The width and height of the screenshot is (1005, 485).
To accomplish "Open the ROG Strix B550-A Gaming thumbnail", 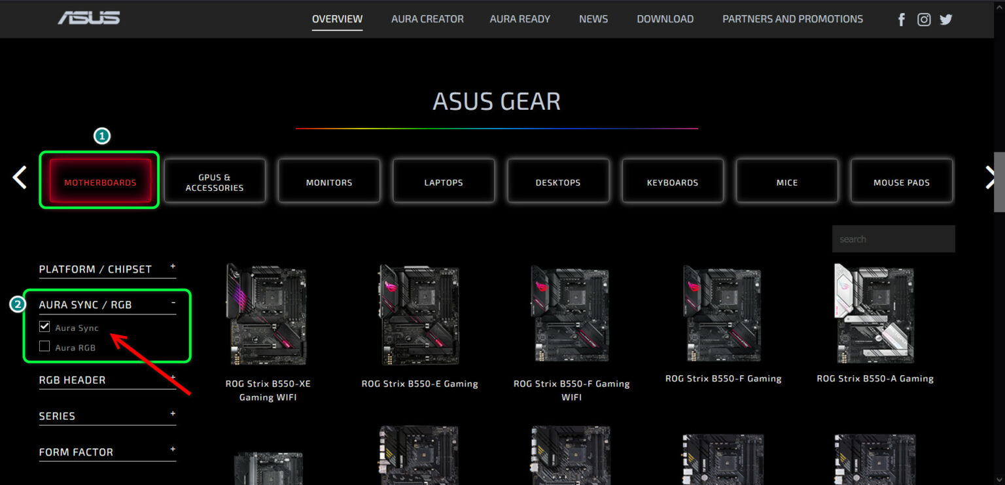I will click(874, 314).
